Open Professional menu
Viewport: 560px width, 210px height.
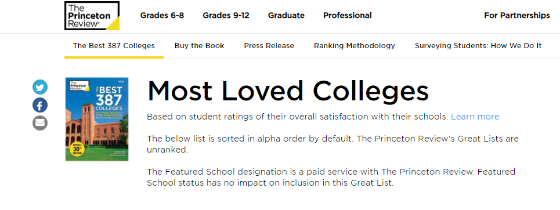[348, 15]
